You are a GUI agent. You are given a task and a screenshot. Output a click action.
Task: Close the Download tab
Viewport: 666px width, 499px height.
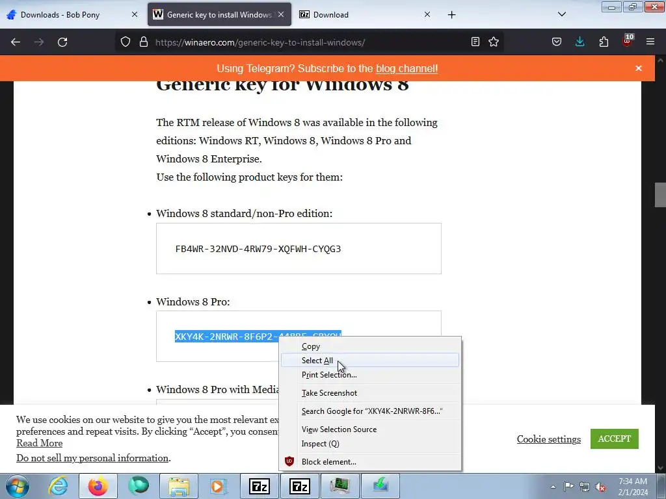click(427, 14)
